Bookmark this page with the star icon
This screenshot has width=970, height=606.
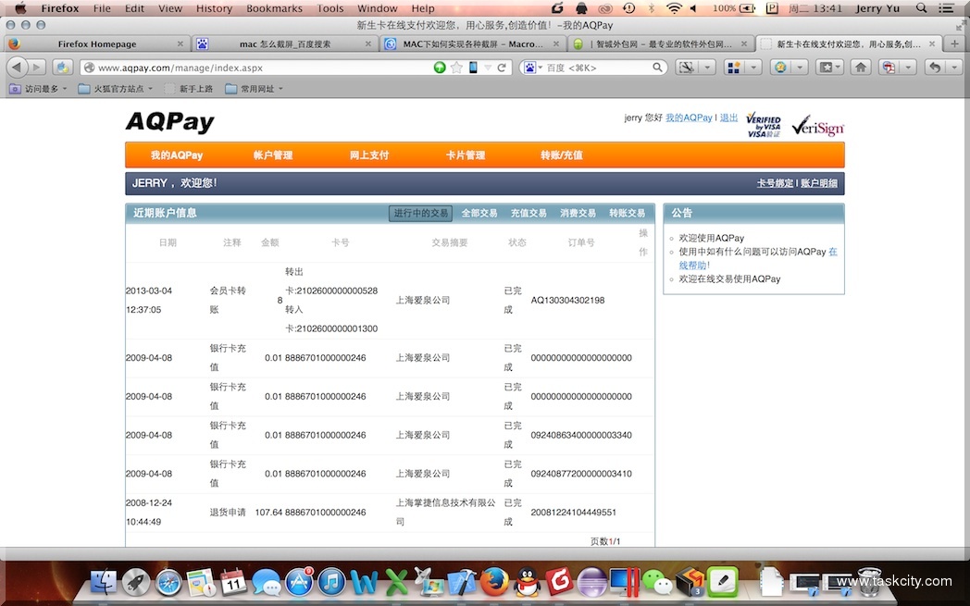[x=456, y=68]
